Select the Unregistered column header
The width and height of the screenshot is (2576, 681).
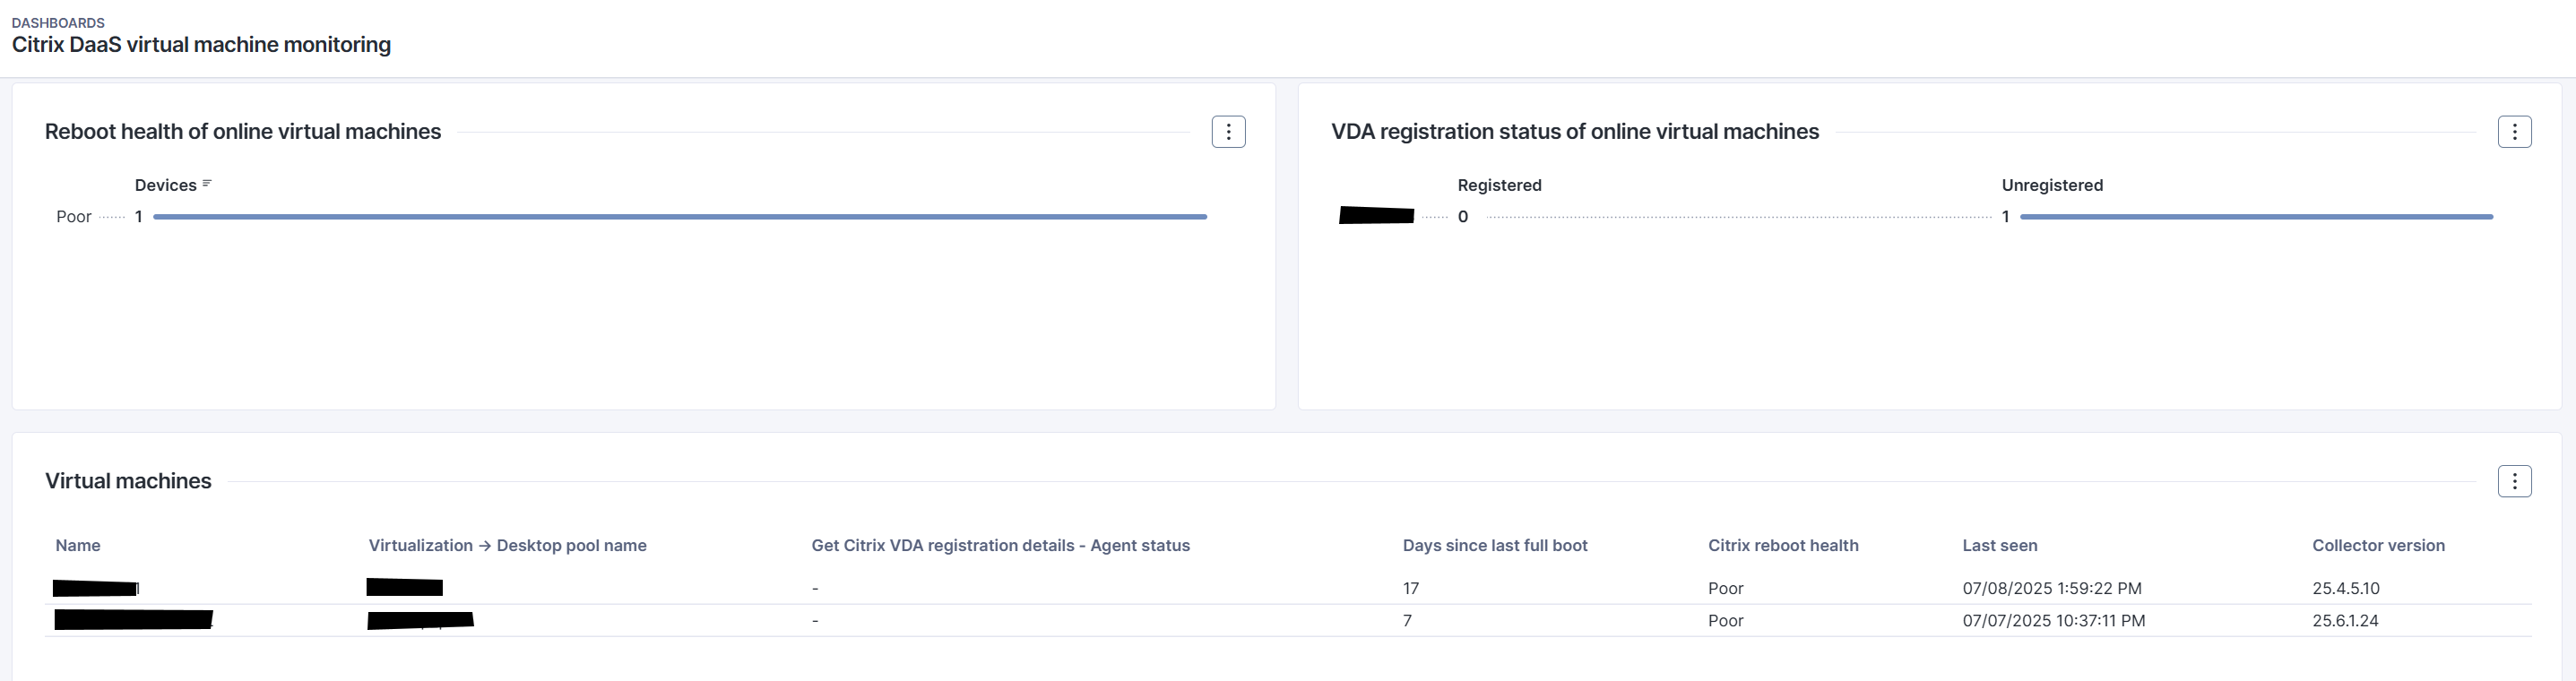(2052, 185)
